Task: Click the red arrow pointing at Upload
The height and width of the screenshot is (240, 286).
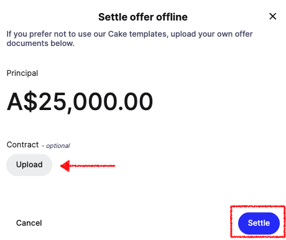Action: pos(88,165)
